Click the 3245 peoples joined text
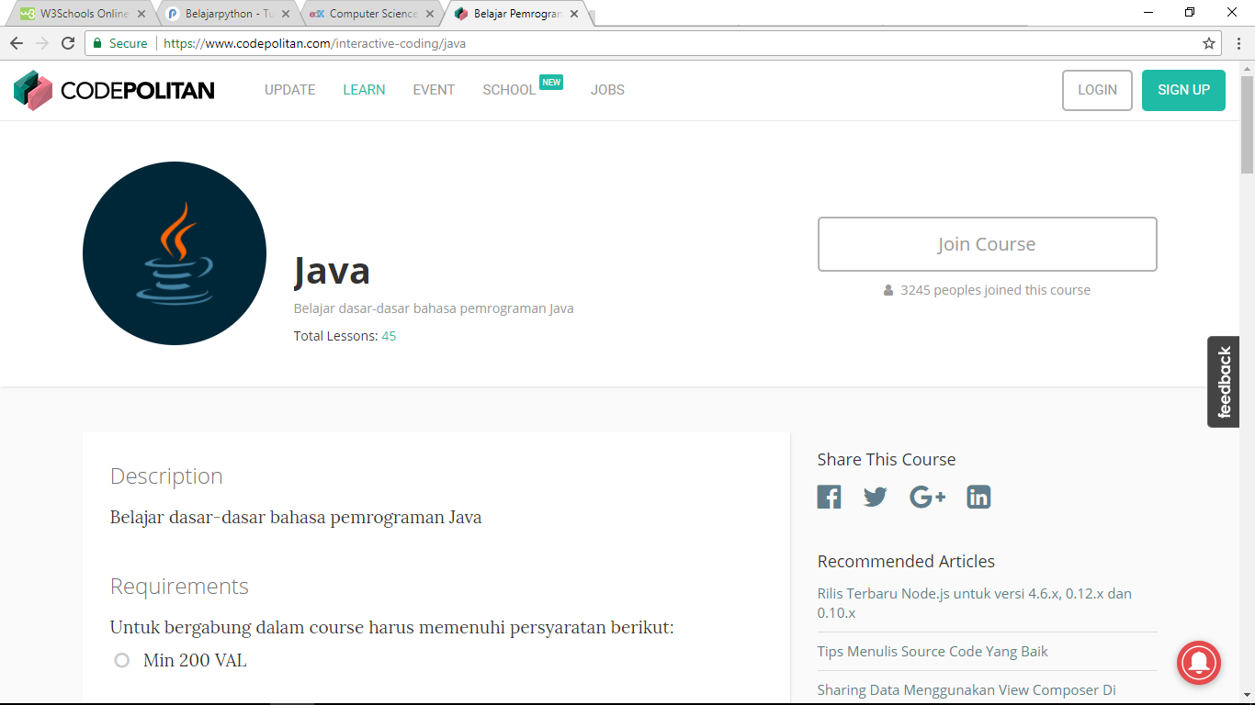Screen dimensions: 1255x705 pos(995,290)
